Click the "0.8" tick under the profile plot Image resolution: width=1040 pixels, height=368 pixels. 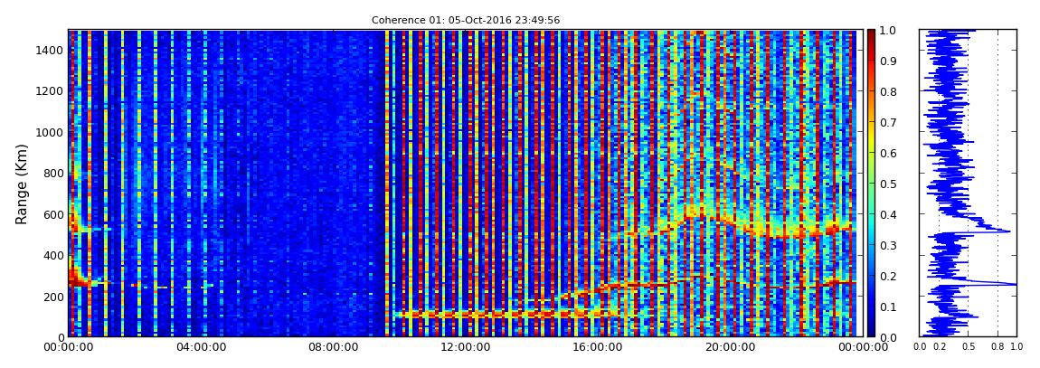pos(997,347)
